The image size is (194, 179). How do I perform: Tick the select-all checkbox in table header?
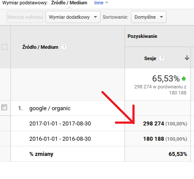pos(4,47)
